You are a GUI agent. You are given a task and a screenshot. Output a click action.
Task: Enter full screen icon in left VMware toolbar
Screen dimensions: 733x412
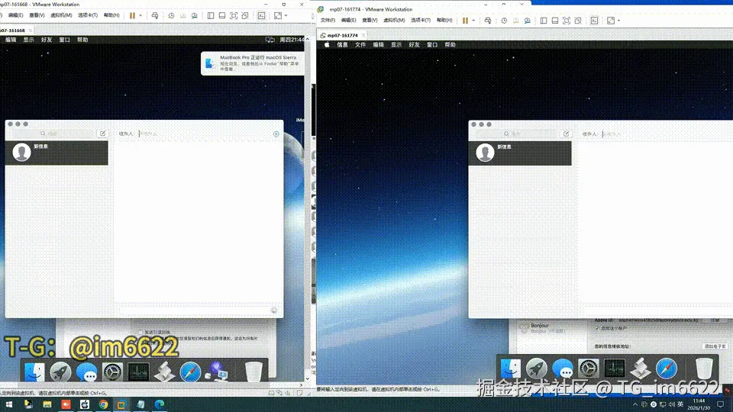234,15
